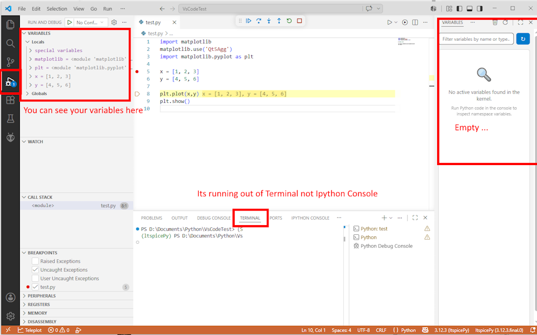
Task: Open the terminal launch profile dropdown arrow
Action: [391, 218]
